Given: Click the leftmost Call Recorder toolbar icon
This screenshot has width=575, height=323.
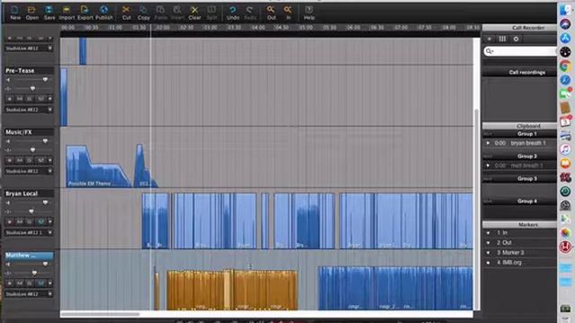Looking at the screenshot, I should coord(489,39).
